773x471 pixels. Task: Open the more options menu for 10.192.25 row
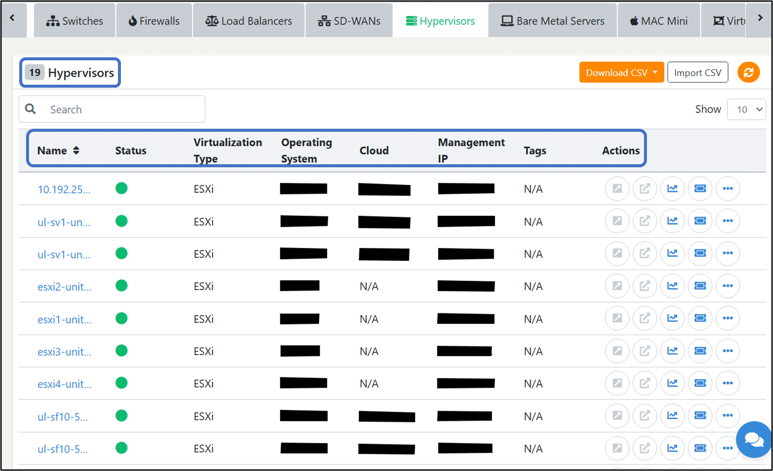(728, 189)
